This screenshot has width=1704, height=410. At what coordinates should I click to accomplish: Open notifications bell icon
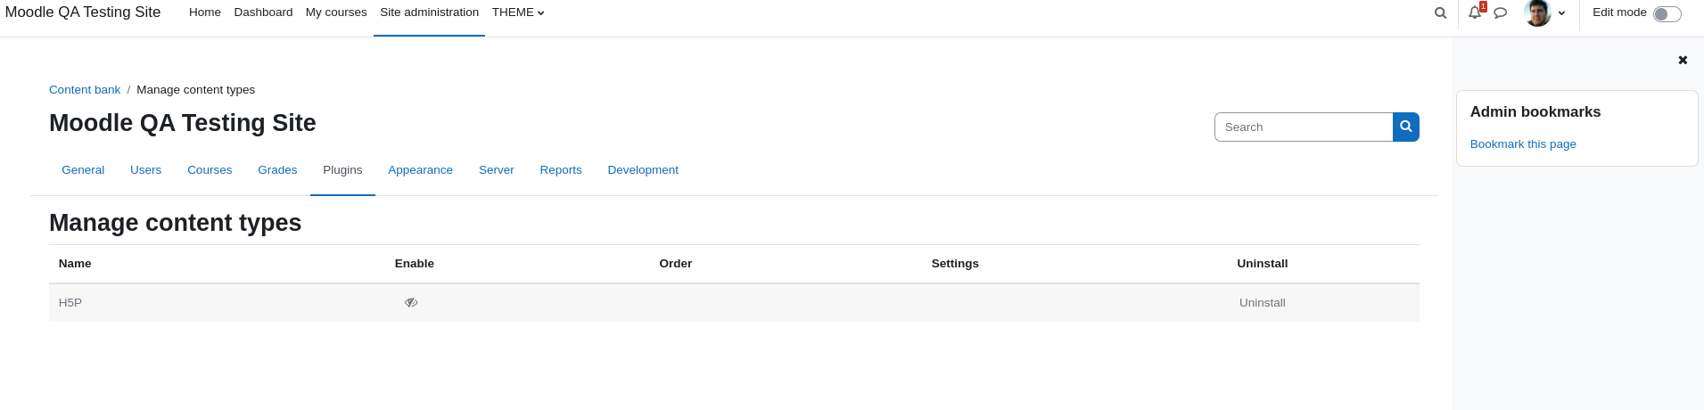tap(1475, 13)
